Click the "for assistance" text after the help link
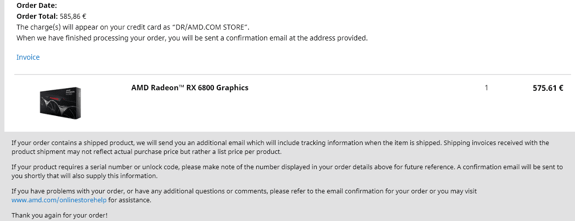 coord(130,200)
